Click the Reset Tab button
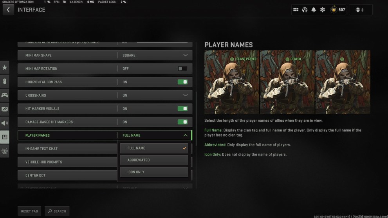The image size is (388, 218). pyautogui.click(x=29, y=211)
